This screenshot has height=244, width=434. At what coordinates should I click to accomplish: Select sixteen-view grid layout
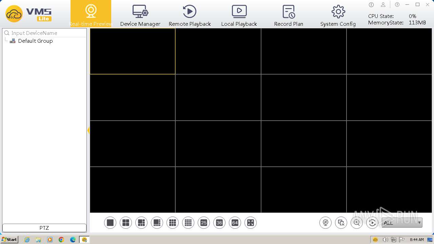point(188,223)
